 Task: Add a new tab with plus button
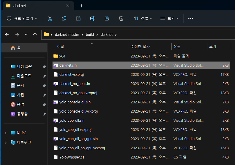[x=81, y=6]
